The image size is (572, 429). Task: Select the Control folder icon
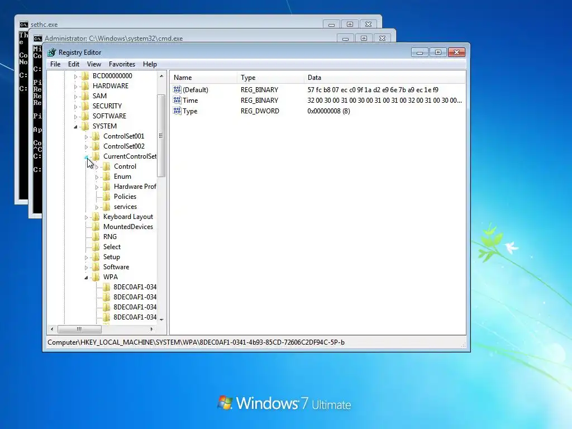pyautogui.click(x=107, y=166)
